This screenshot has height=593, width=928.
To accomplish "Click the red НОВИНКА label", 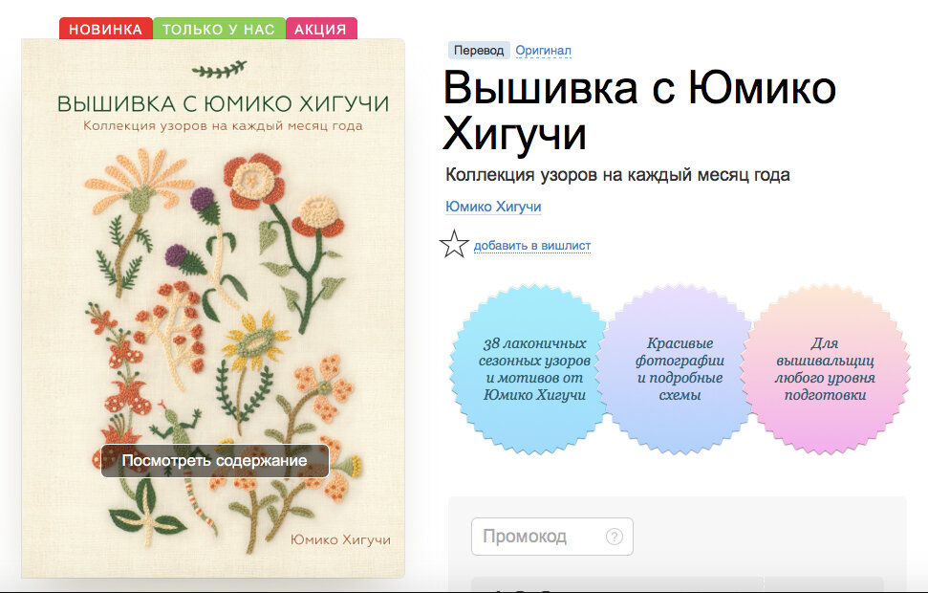I will point(106,29).
